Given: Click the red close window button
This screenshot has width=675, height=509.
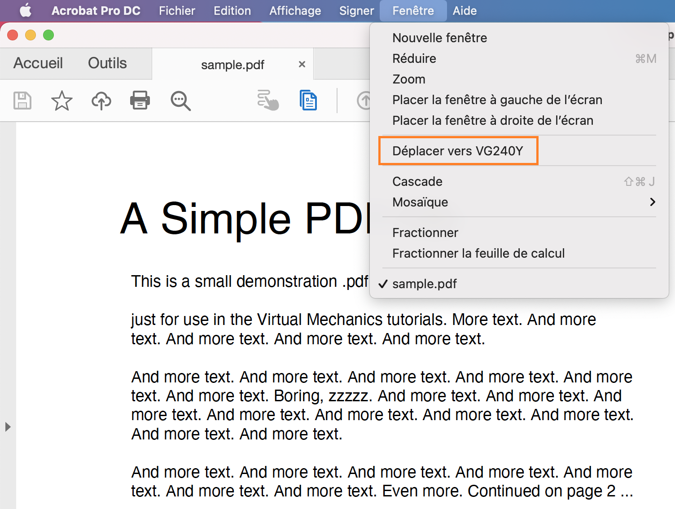Looking at the screenshot, I should pyautogui.click(x=13, y=35).
